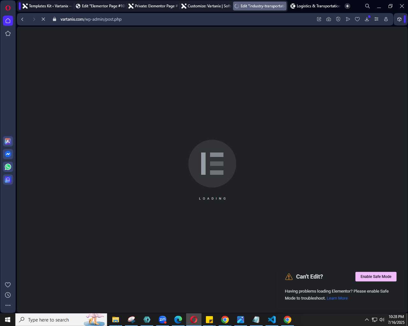
Task: Open WhatsApp in the sidebar
Action: point(8,167)
